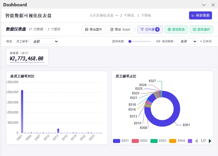
Task: Toggle the E002 legend swatch
Action: [135, 141]
